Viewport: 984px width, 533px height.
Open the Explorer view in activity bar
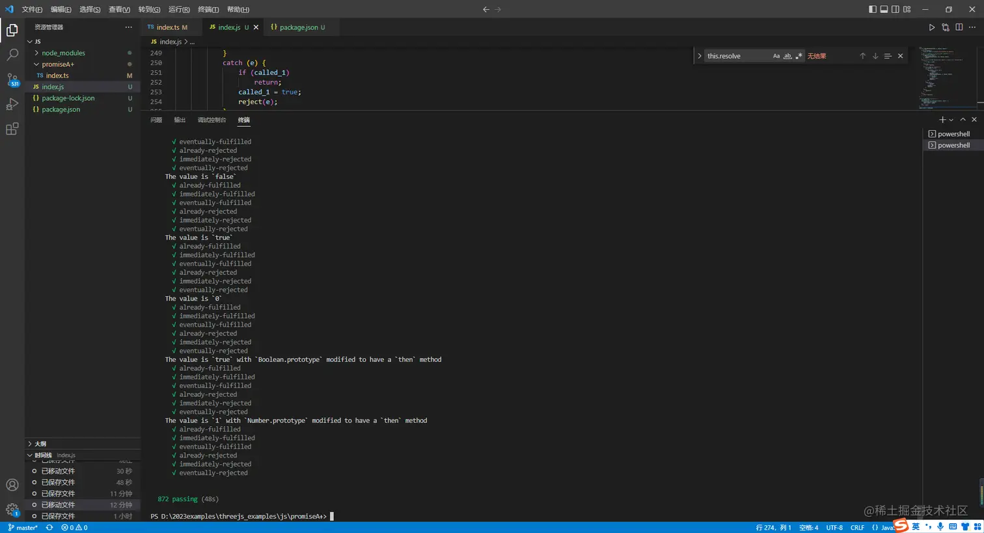(12, 30)
